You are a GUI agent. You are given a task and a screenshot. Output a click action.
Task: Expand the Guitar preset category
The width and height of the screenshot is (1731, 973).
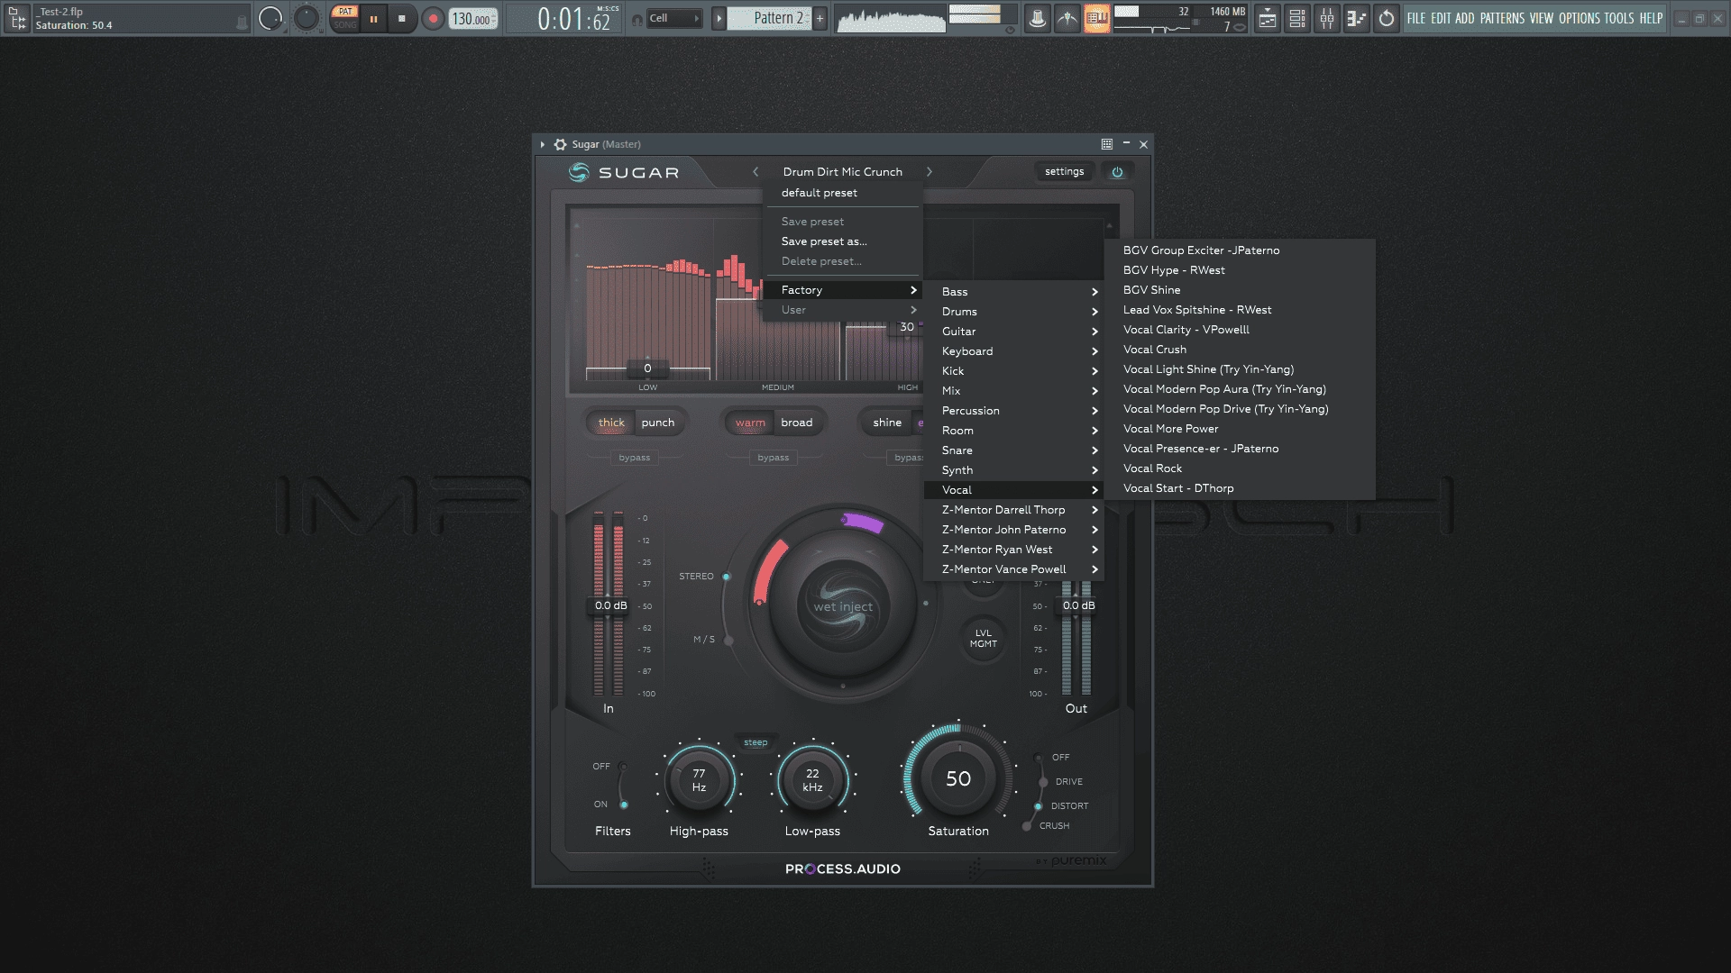(x=1013, y=332)
